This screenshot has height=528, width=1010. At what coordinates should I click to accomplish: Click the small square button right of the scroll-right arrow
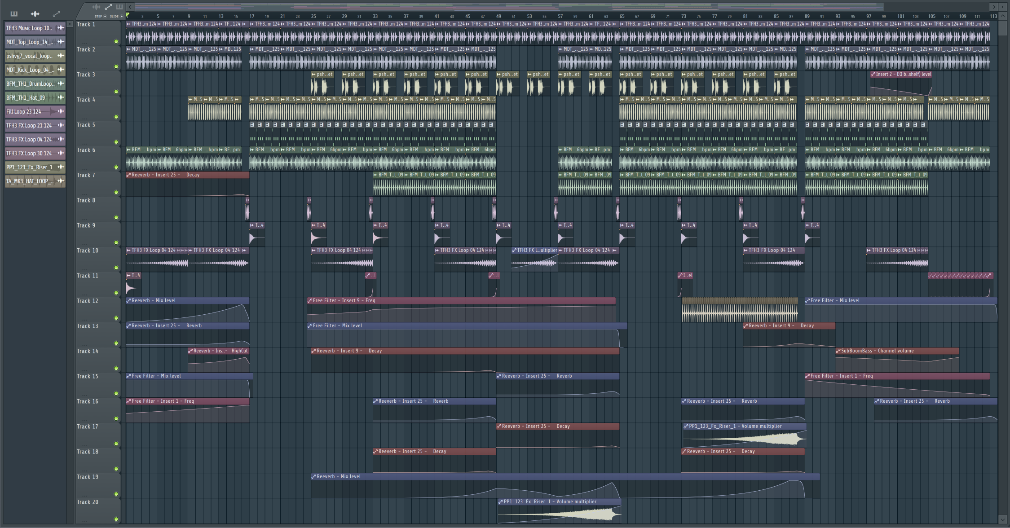pos(1002,7)
